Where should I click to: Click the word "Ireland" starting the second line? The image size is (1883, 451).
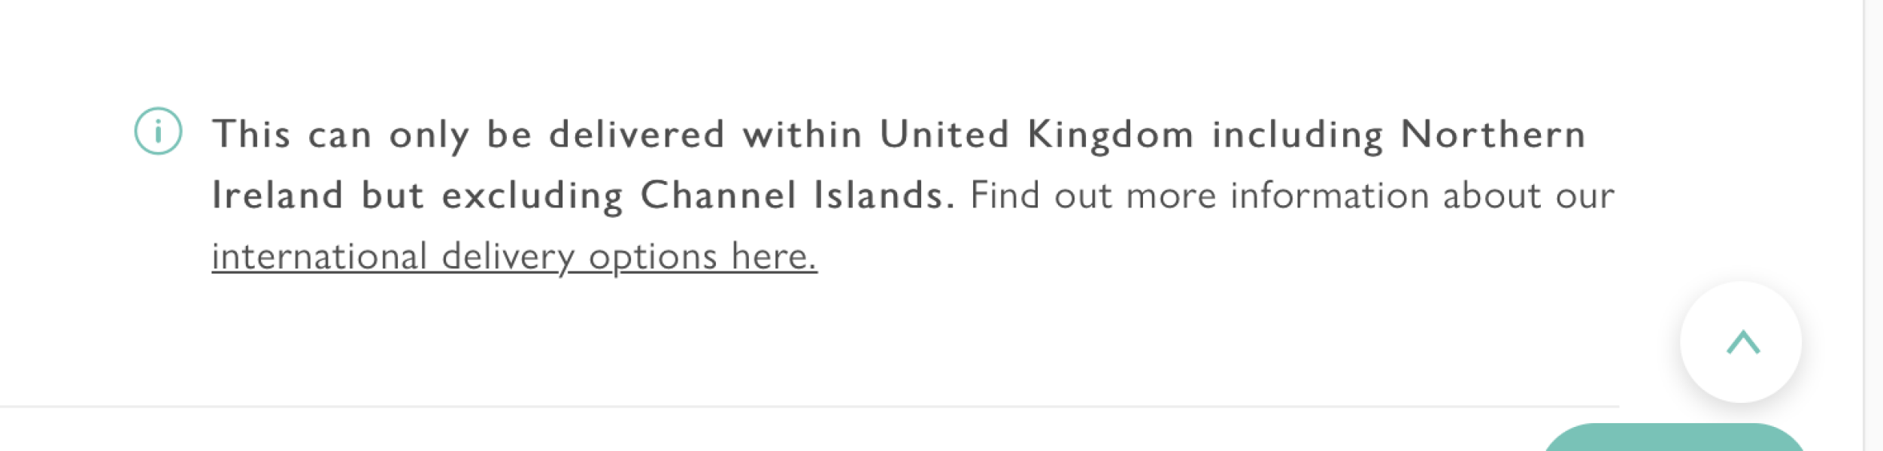coord(277,195)
